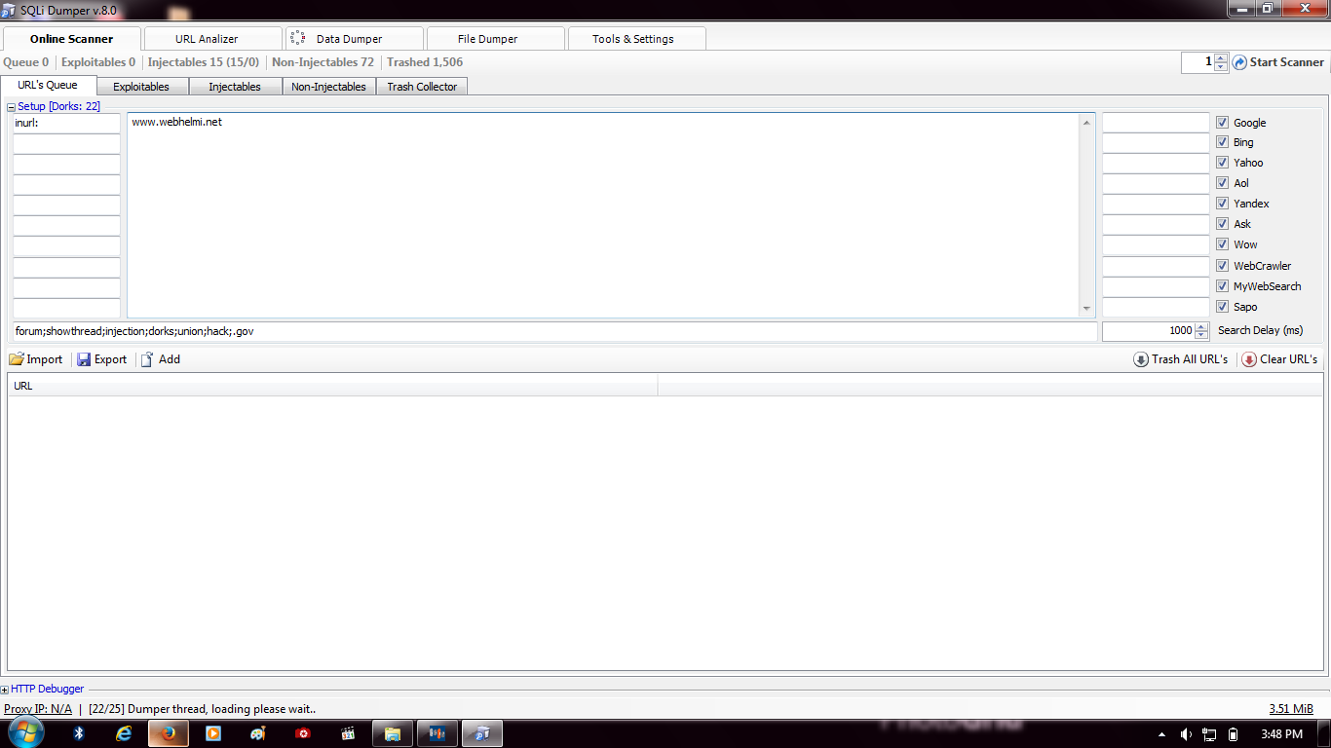Screen dimensions: 1331x748
Task: Select the URL's Queue sub-tab
Action: coord(48,85)
